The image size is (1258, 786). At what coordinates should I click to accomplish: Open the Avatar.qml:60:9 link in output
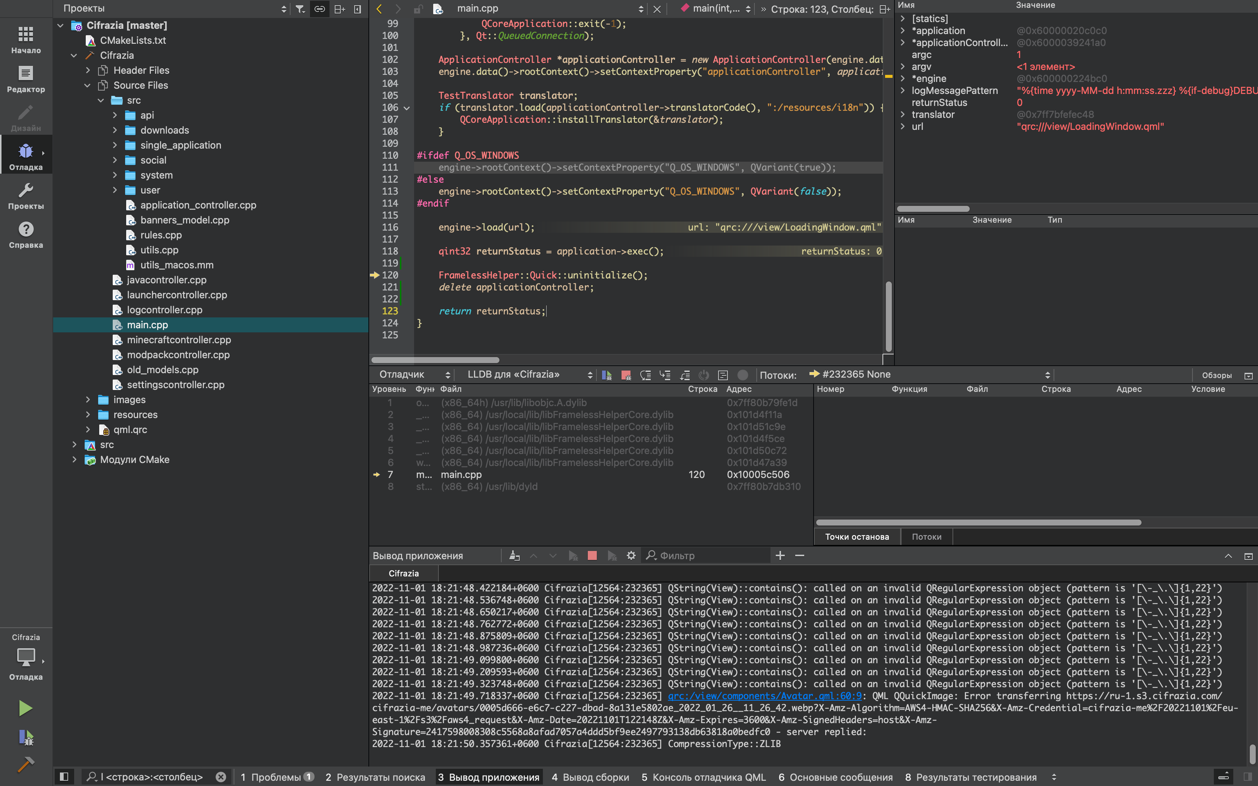764,696
